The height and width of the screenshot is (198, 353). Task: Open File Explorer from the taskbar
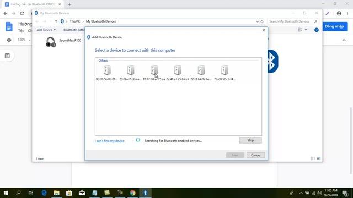[x=56, y=193]
